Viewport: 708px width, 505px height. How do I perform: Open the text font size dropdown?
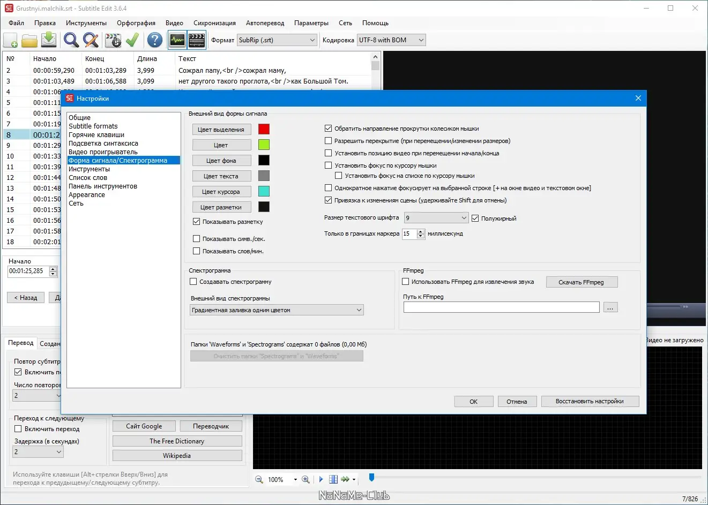pos(436,218)
